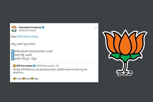Click Karnataka Congress verified badge
Screen dimensions: 153x102
point(43,28)
